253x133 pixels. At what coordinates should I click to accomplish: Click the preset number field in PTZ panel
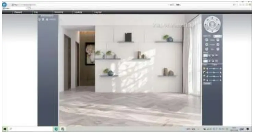pyautogui.click(x=205, y=56)
